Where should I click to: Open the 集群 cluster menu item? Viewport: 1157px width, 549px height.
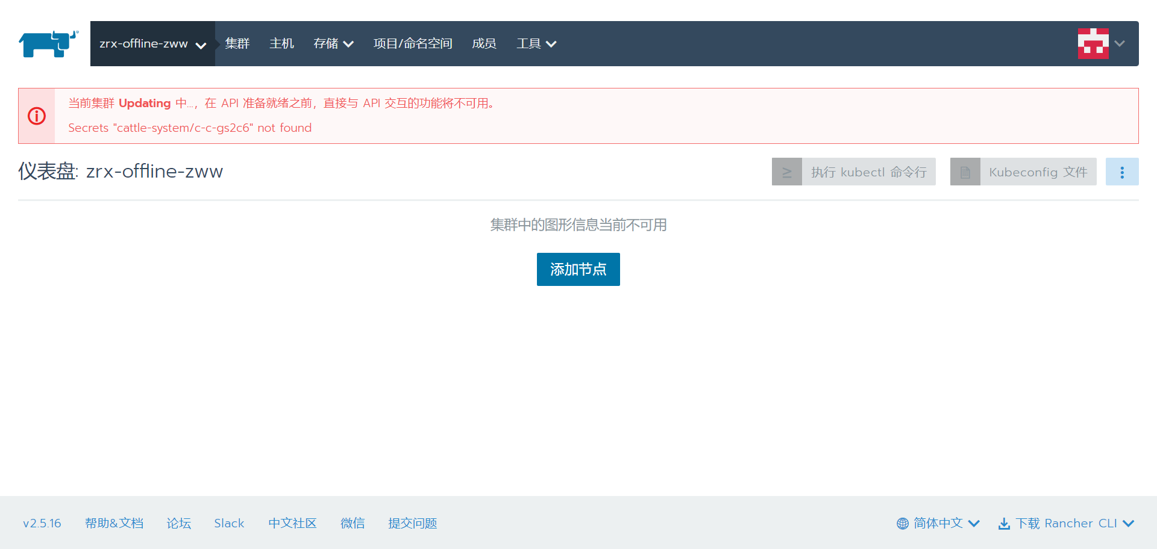point(237,44)
